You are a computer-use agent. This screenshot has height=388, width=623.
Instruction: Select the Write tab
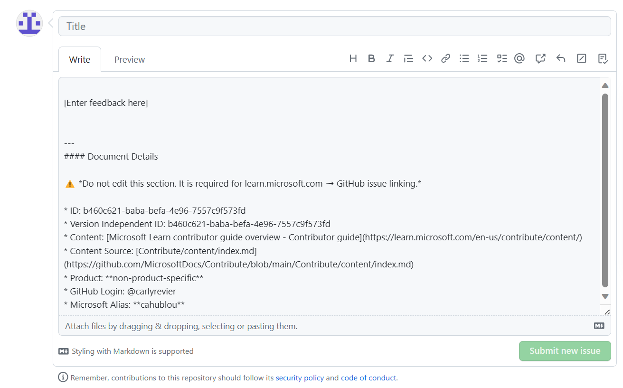tap(79, 59)
